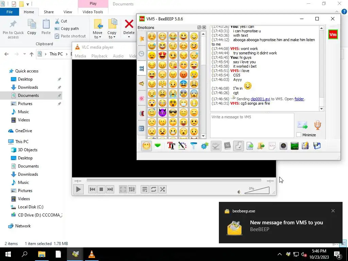Image resolution: width=348 pixels, height=261 pixels.
Task: Open the Share ribbon tab in Explorer
Action: (49, 12)
